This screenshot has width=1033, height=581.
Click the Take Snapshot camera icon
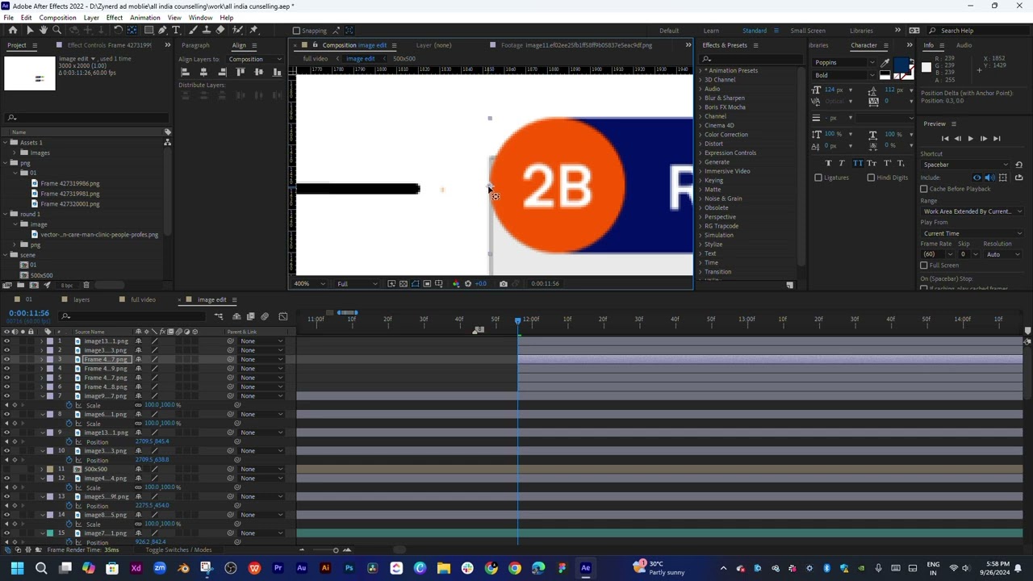click(x=503, y=283)
